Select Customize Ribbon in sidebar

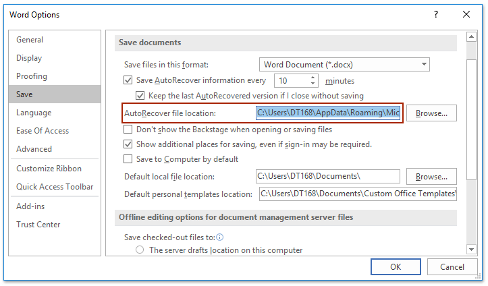coord(49,169)
